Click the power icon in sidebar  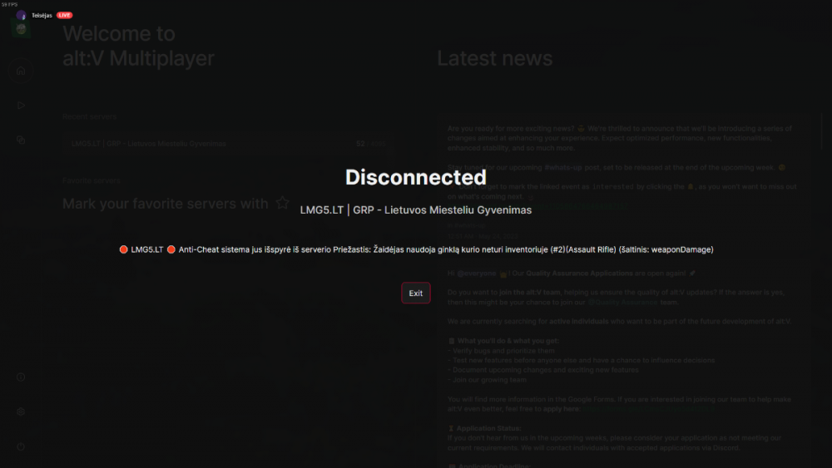tap(21, 446)
